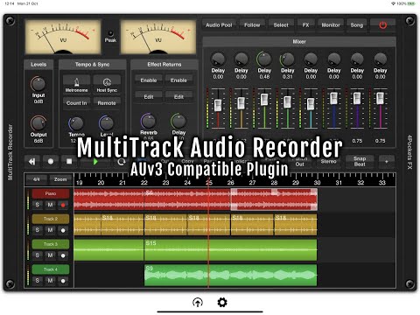The image size is (420, 315).
Task: Solo Track 3
Action: pos(37,255)
